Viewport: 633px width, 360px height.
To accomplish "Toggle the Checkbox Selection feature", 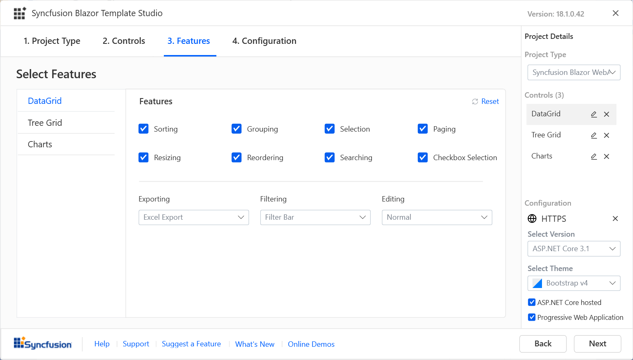I will (423, 158).
